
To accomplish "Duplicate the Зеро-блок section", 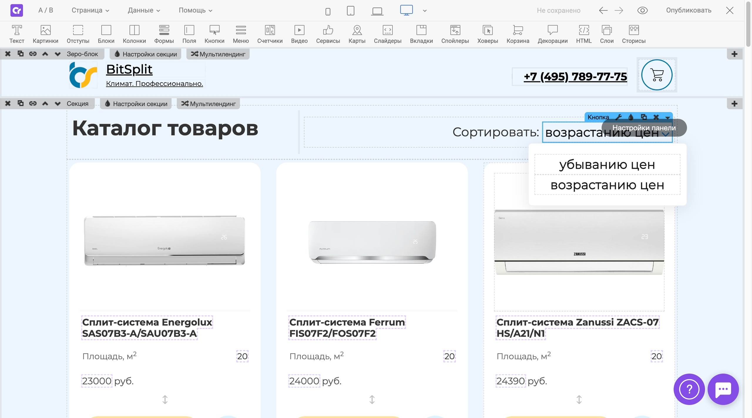I will pos(20,54).
